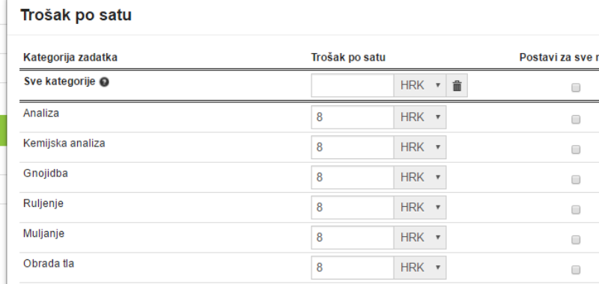The width and height of the screenshot is (599, 284).
Task: Expand the Muljanje currency dropdown
Action: coord(420,238)
